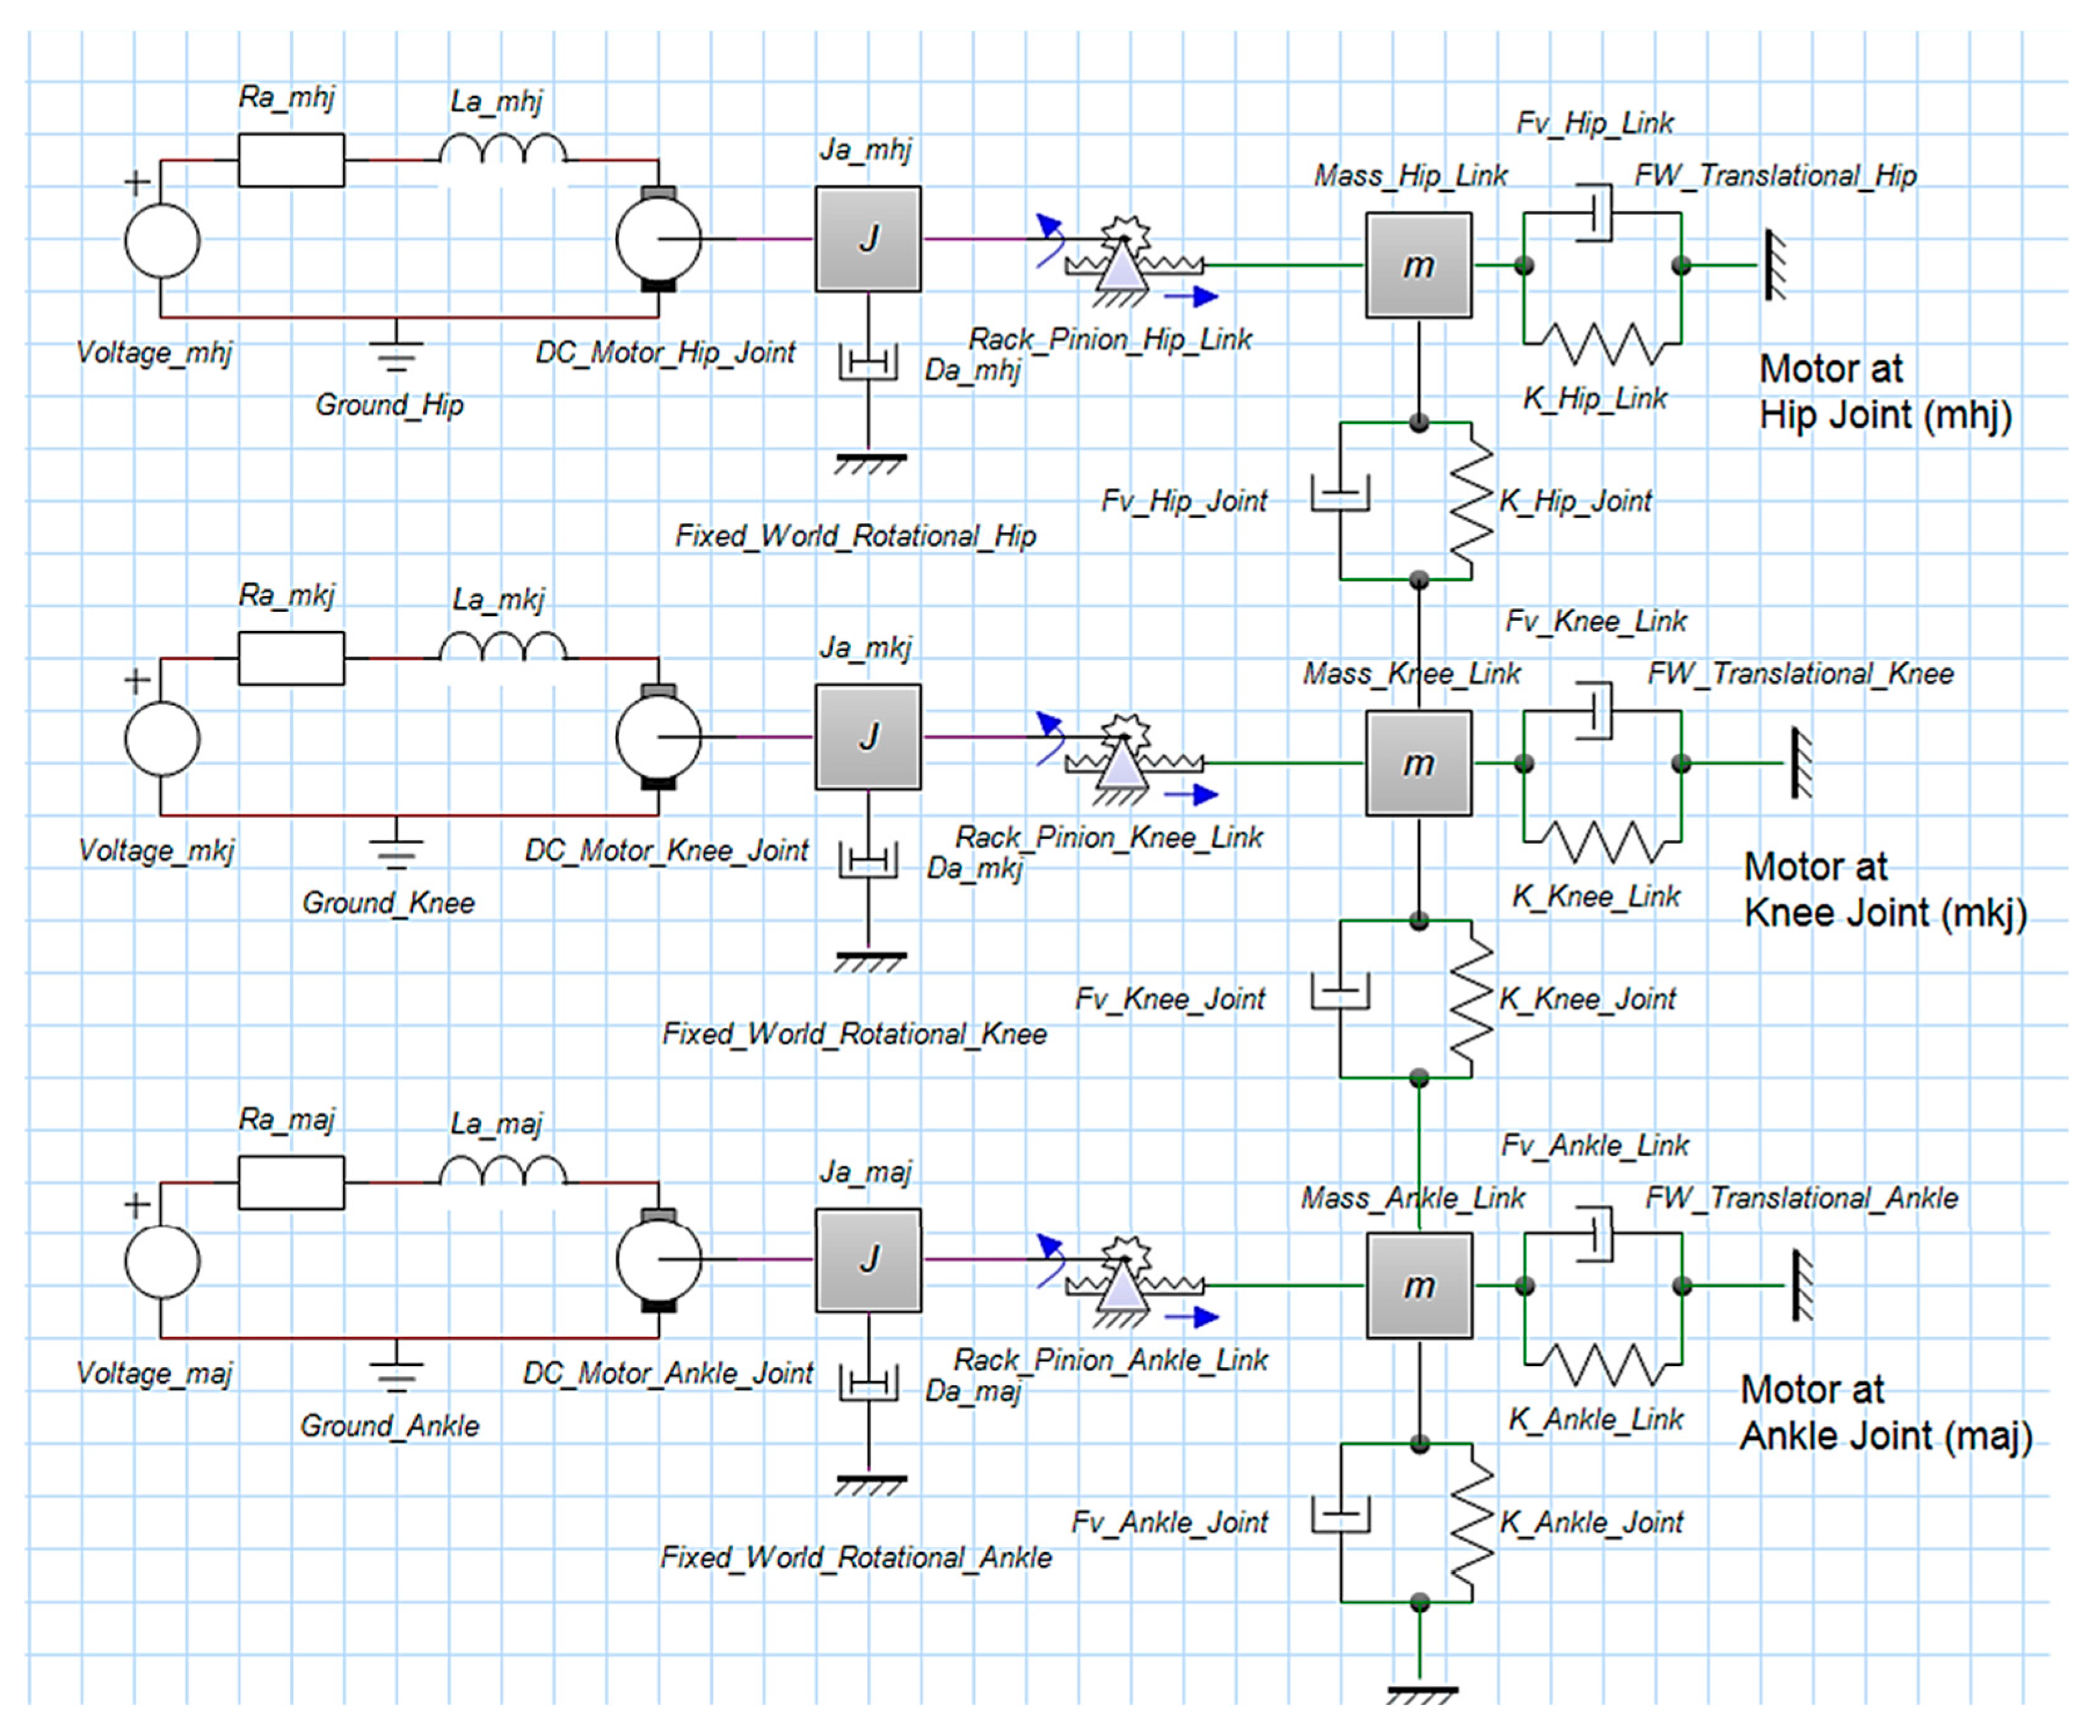Screen dimensions: 2100x1736
Task: Click the Ja_maj inertia block
Action: 868,1260
